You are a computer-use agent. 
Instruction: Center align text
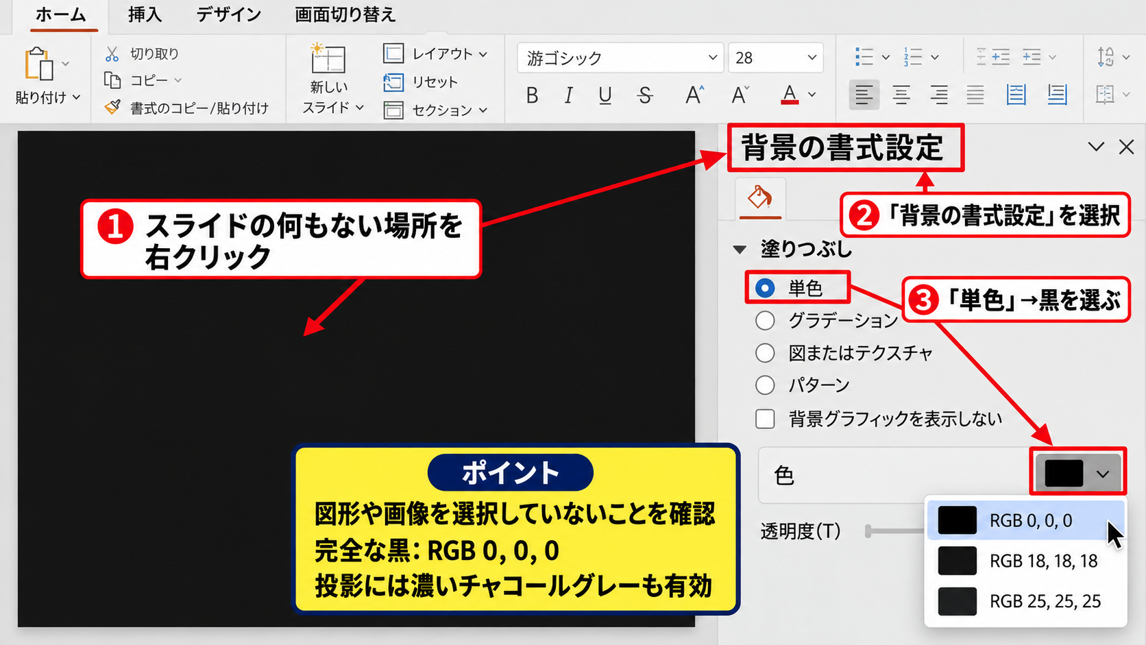pyautogui.click(x=901, y=95)
